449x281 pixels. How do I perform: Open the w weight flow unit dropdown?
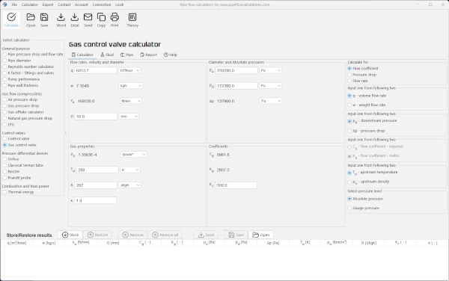coord(130,85)
